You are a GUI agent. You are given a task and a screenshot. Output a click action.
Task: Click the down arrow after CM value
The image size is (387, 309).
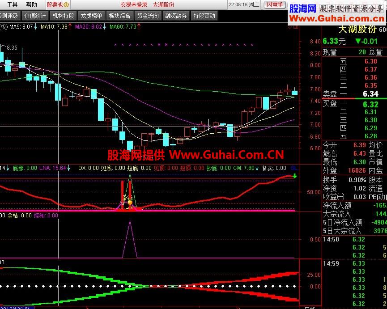click(x=257, y=168)
